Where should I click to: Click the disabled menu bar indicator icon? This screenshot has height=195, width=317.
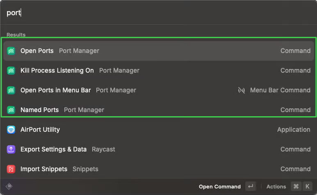[x=242, y=90]
